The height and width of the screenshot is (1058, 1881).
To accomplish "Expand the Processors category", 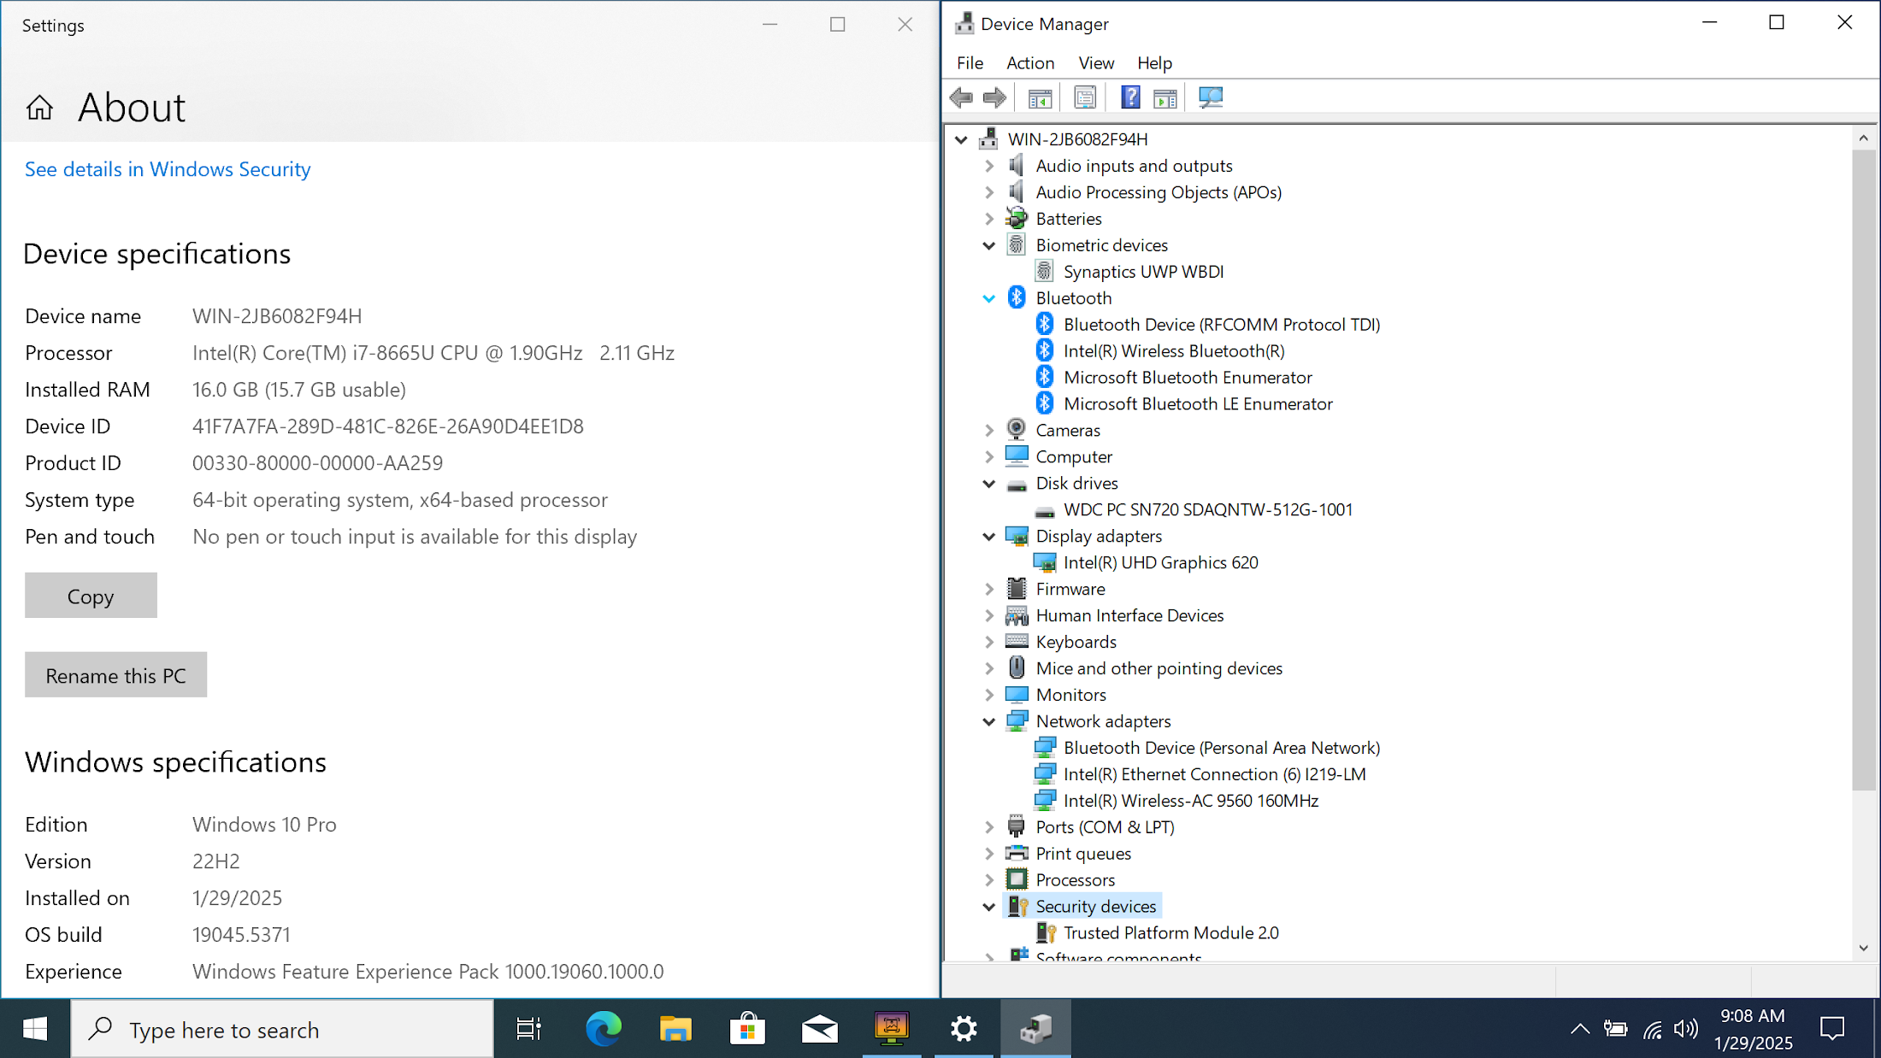I will [989, 880].
